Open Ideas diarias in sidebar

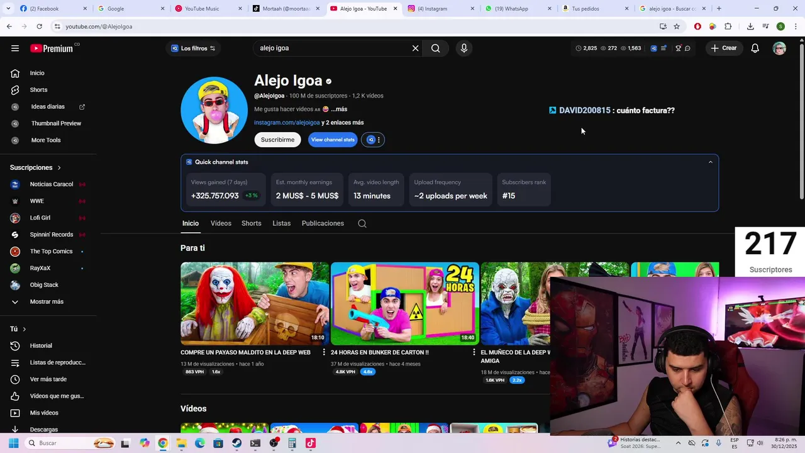47,106
